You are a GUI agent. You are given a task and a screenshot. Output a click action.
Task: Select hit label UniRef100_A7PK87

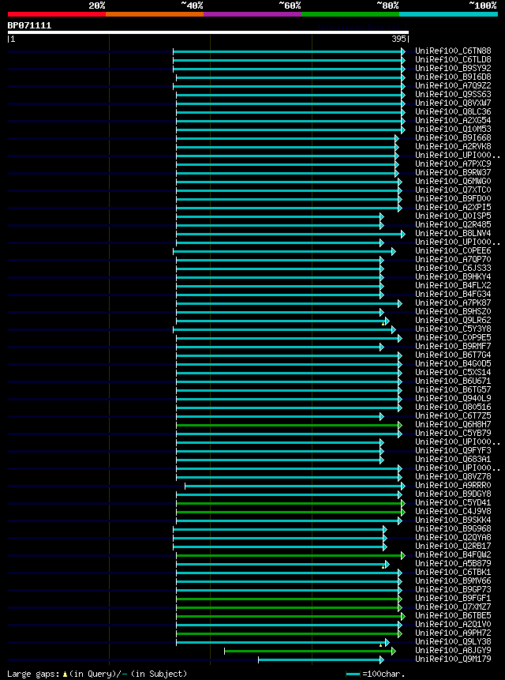pos(454,302)
